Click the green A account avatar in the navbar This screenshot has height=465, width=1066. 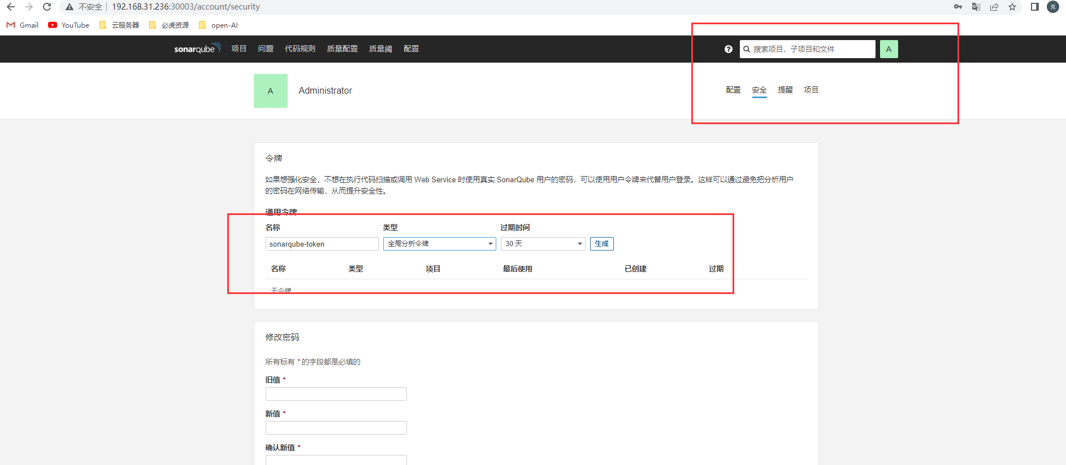889,49
